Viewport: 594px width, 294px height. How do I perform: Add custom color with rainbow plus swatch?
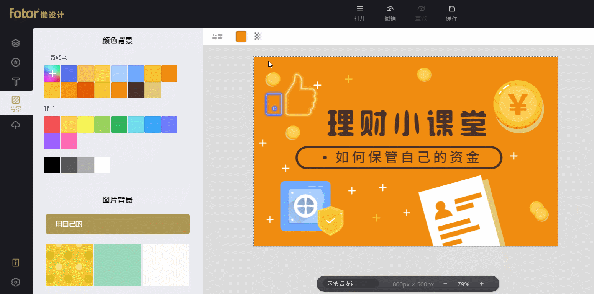[52, 73]
